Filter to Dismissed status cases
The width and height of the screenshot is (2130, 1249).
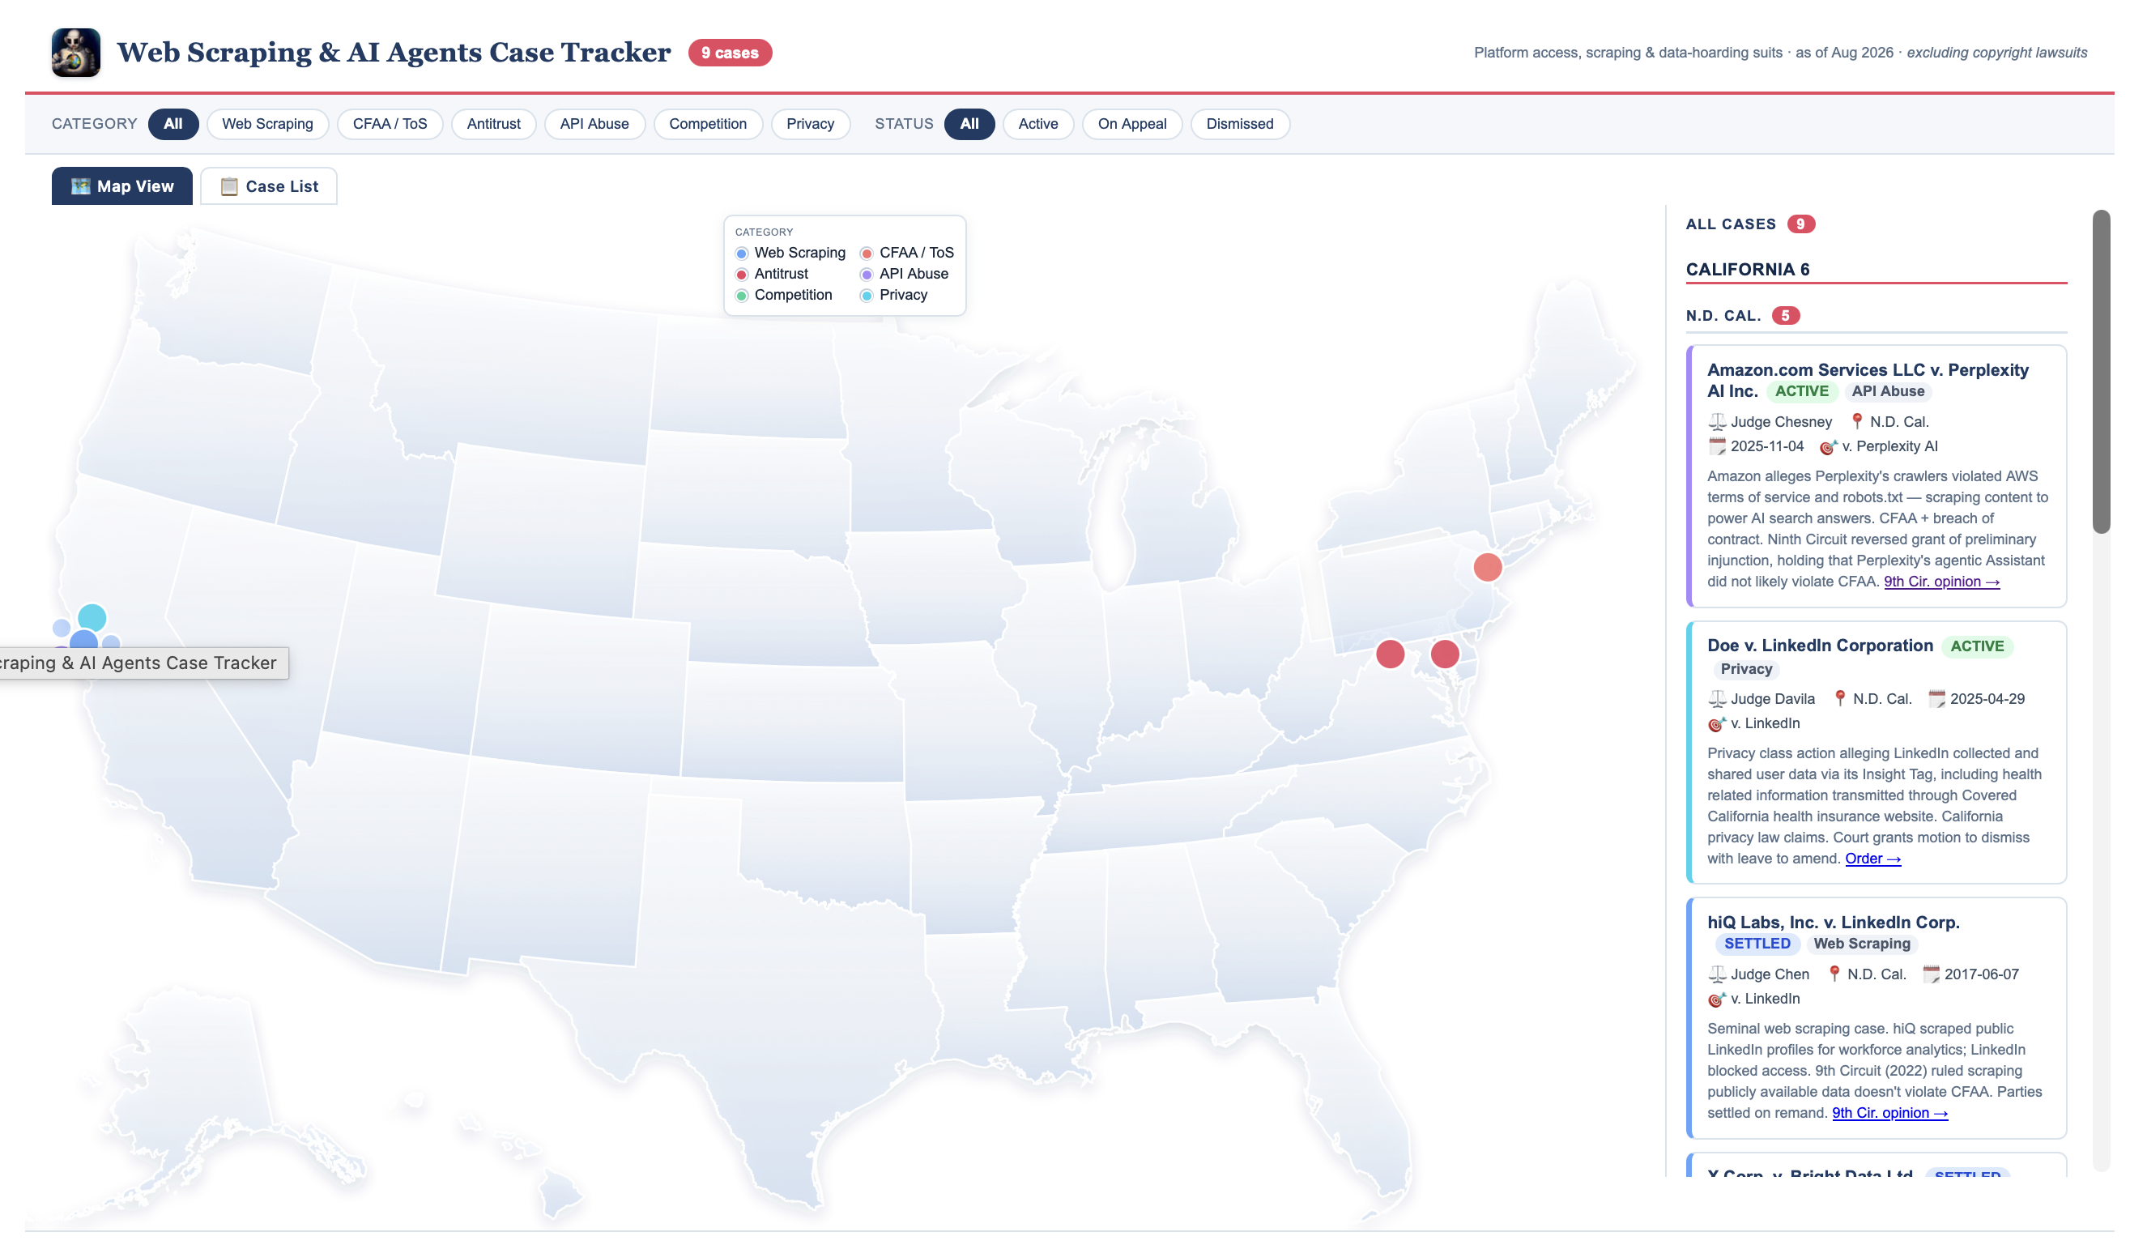coord(1239,124)
